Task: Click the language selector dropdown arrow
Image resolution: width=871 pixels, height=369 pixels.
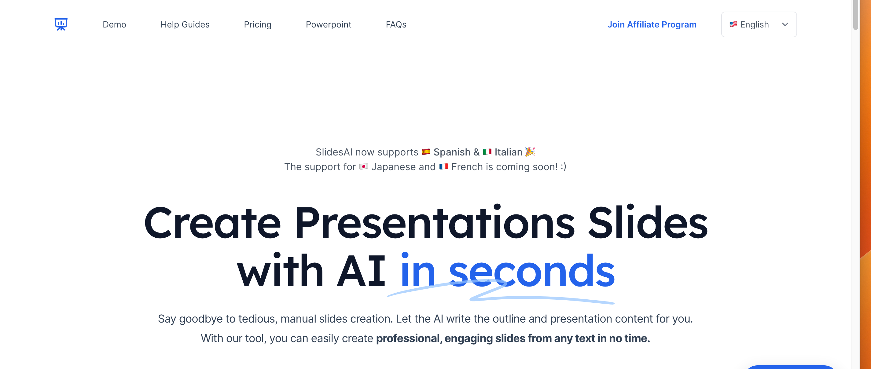Action: point(785,24)
